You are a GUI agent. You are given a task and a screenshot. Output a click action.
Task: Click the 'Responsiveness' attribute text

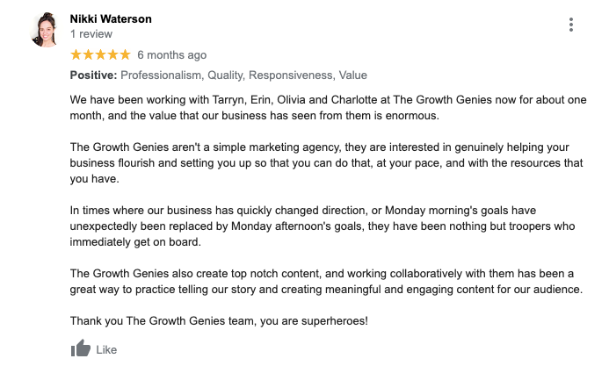tap(292, 75)
